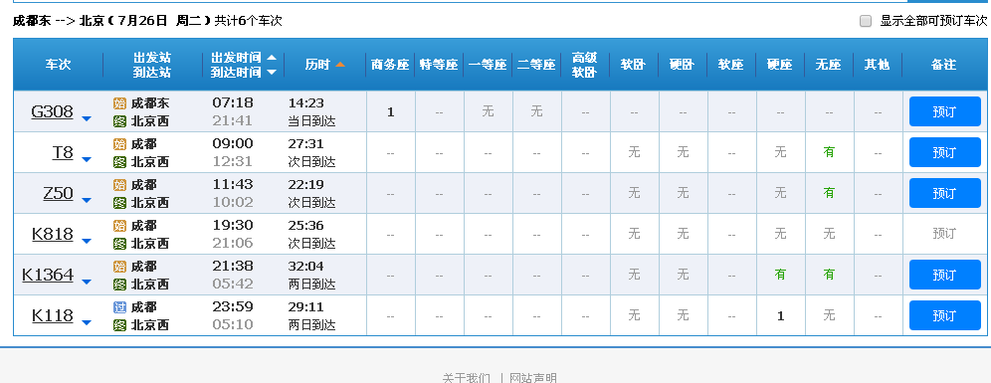Expand stops dropdown arrow for K118
The image size is (991, 383).
[87, 322]
